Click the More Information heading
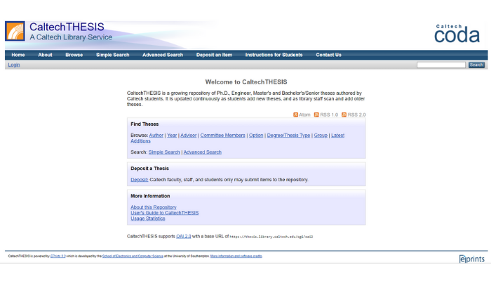 coord(150,196)
